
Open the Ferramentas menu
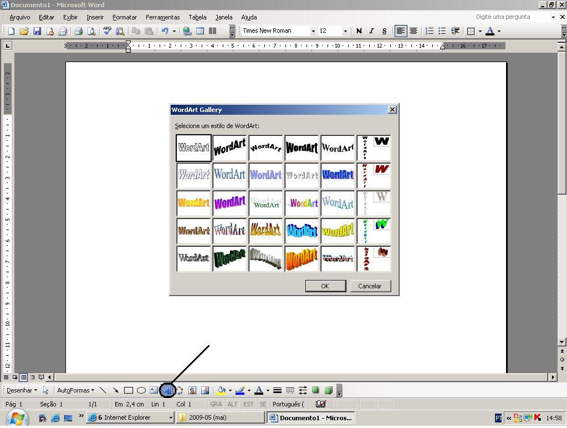tap(163, 17)
